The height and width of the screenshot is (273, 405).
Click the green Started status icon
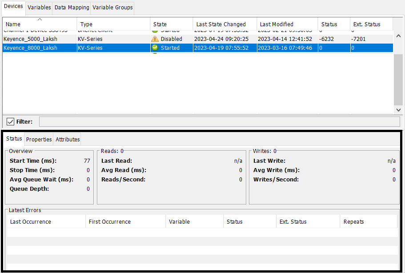pyautogui.click(x=155, y=48)
